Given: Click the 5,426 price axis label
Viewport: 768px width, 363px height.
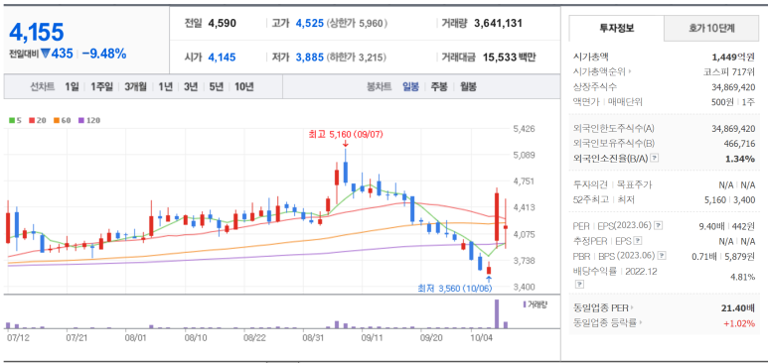Looking at the screenshot, I should point(524,129).
